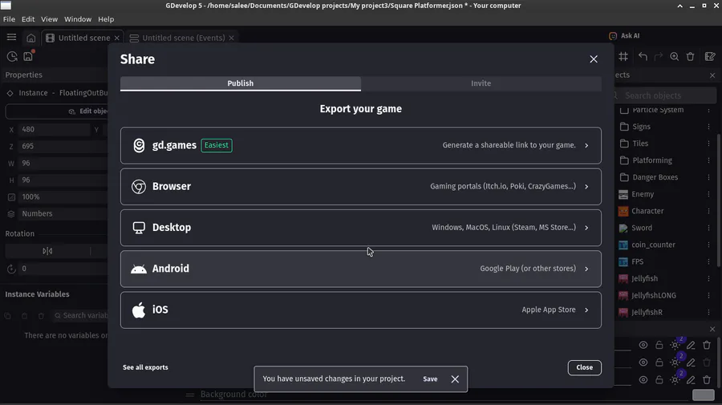This screenshot has width=722, height=405.
Task: Click the save project icon with red dot
Action: click(28, 57)
